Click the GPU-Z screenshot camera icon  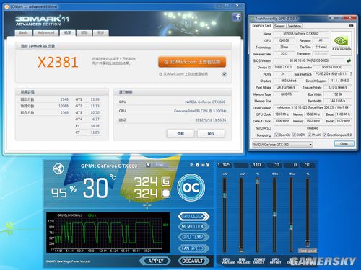coord(351,25)
